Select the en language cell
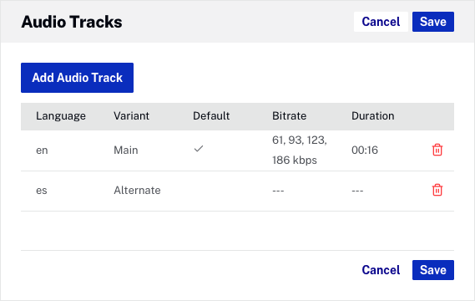 pyautogui.click(x=42, y=150)
